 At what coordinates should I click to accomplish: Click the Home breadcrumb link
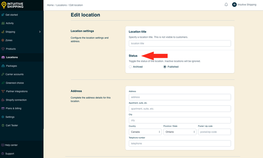click(50, 5)
